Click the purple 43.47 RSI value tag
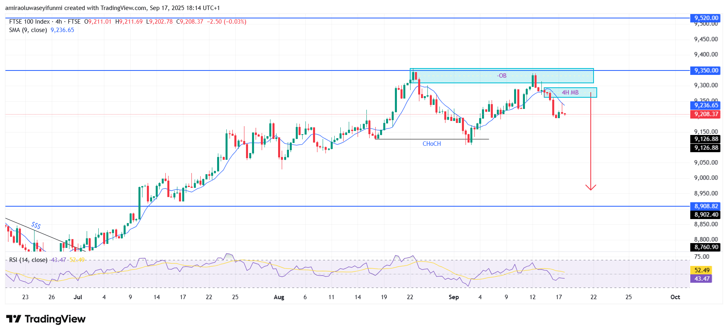 tap(702, 279)
